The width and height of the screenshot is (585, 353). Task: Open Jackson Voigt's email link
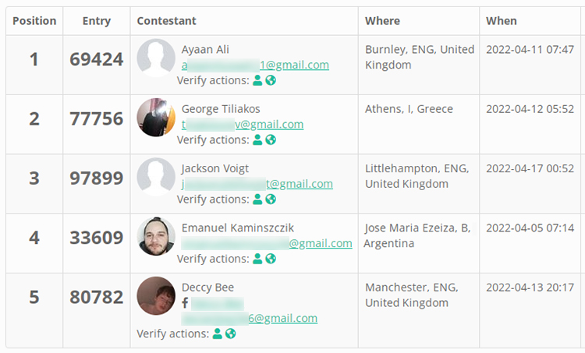coord(257,184)
